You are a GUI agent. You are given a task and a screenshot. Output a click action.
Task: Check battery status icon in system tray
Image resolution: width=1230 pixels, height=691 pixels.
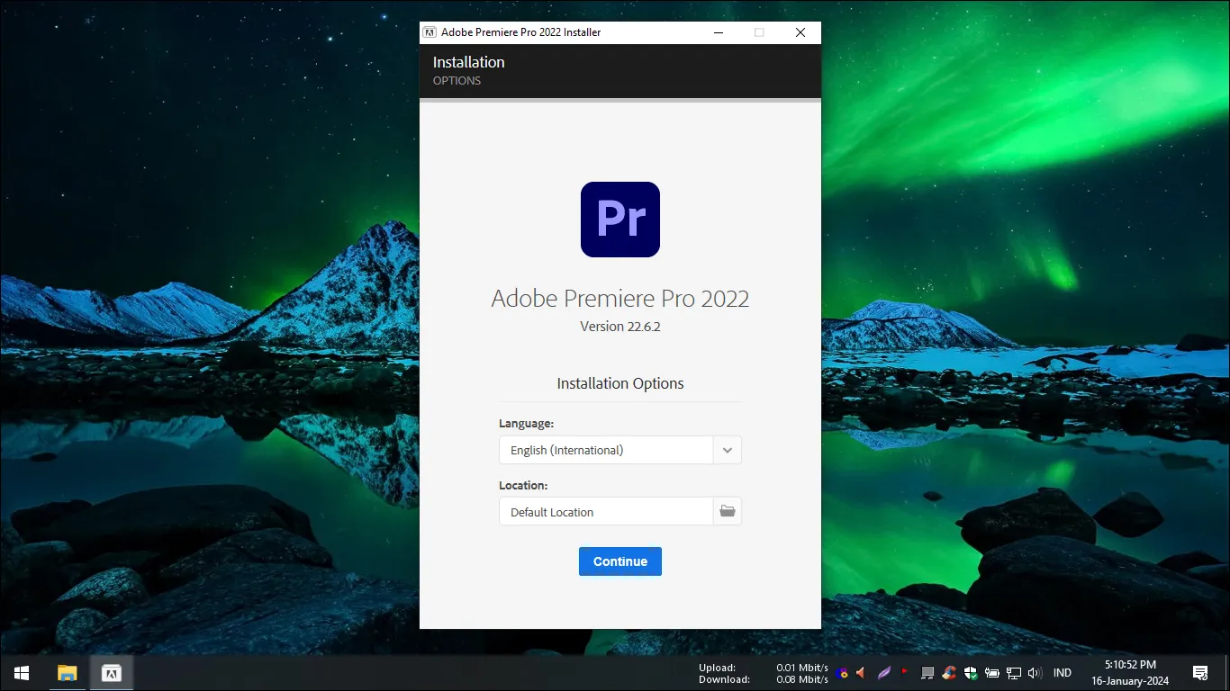[991, 672]
